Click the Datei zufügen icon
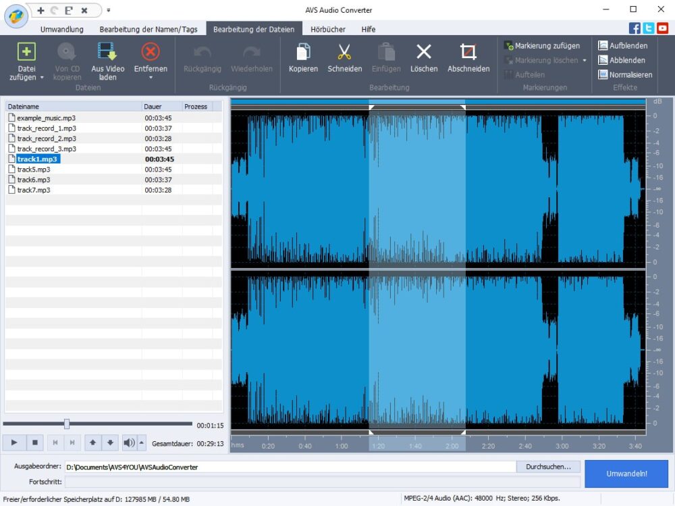This screenshot has width=675, height=506. [x=26, y=52]
